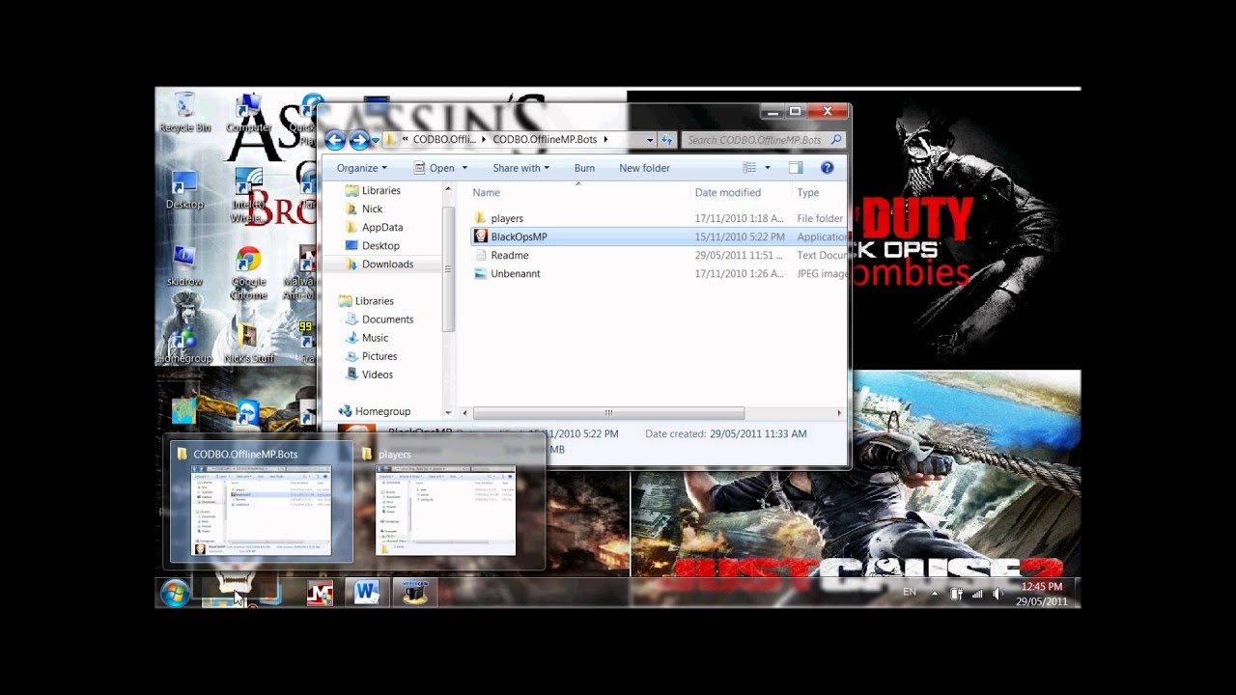Click navigation pane vertical scrollbar
1236x695 pixels.
pos(448,270)
